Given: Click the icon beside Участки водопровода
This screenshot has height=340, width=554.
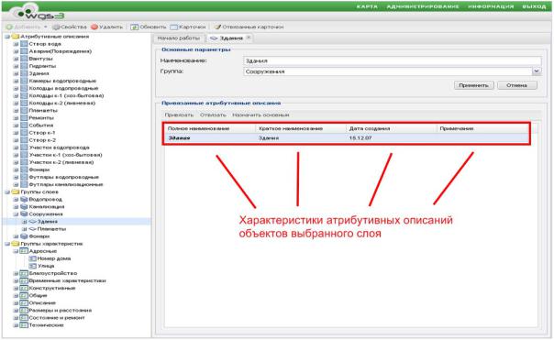Looking at the screenshot, I should [24, 148].
